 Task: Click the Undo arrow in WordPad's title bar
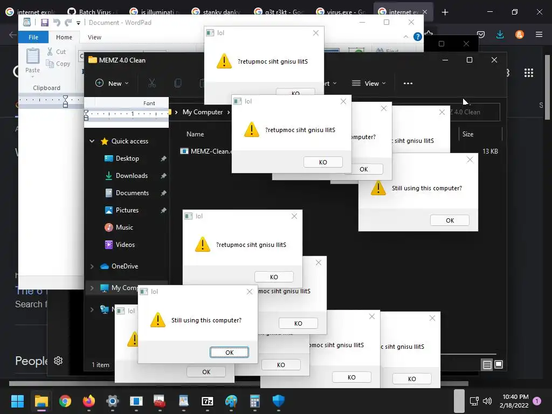56,23
